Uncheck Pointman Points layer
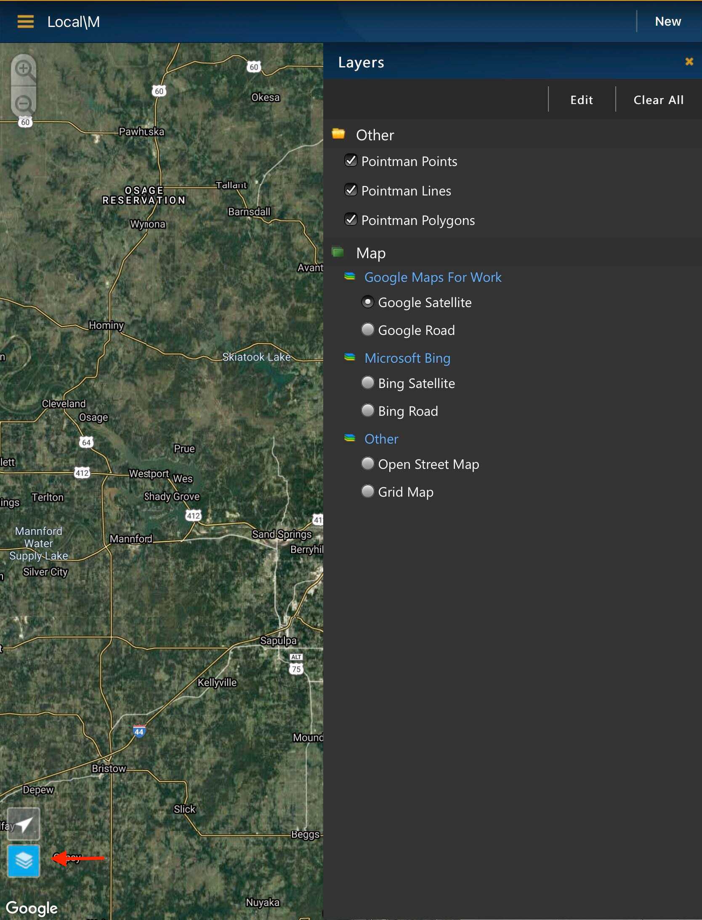This screenshot has height=920, width=702. (351, 161)
